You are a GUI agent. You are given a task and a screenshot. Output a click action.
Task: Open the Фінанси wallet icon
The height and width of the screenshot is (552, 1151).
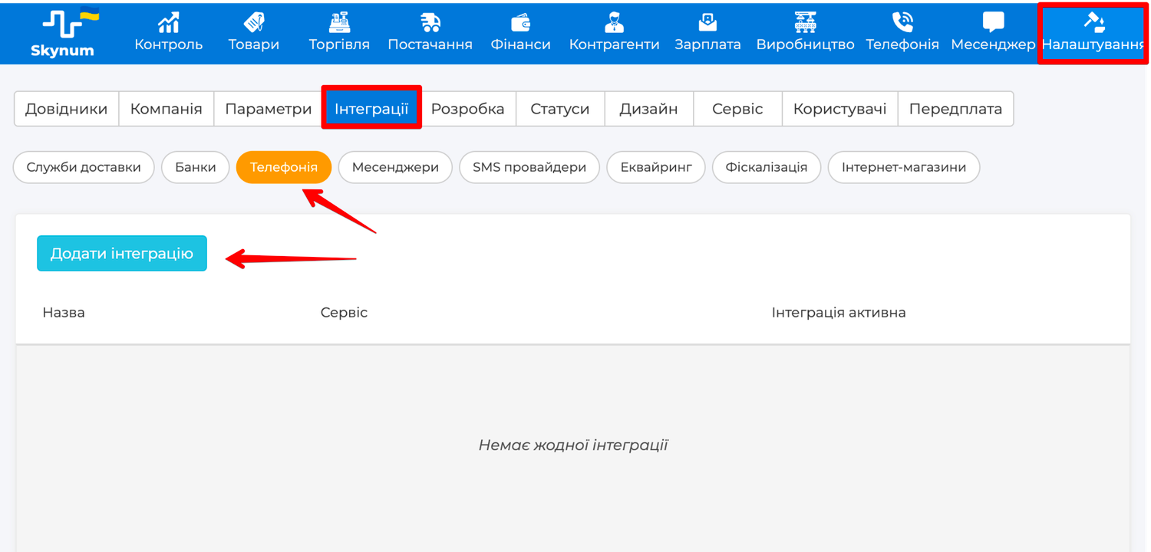521,23
